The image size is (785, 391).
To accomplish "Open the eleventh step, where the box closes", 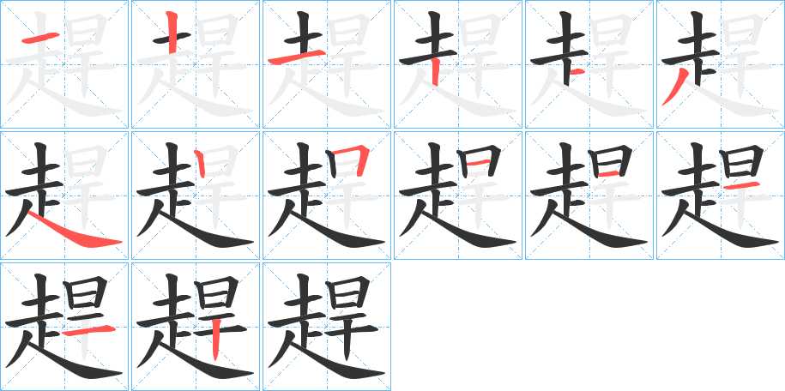I will click(x=589, y=195).
